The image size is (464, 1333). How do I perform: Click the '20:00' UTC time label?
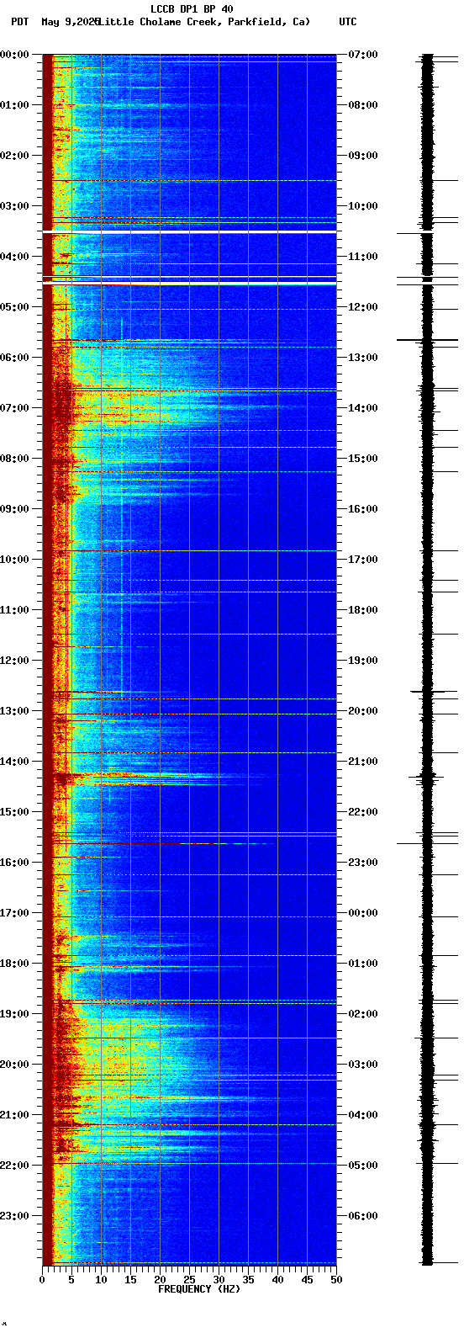click(x=363, y=711)
